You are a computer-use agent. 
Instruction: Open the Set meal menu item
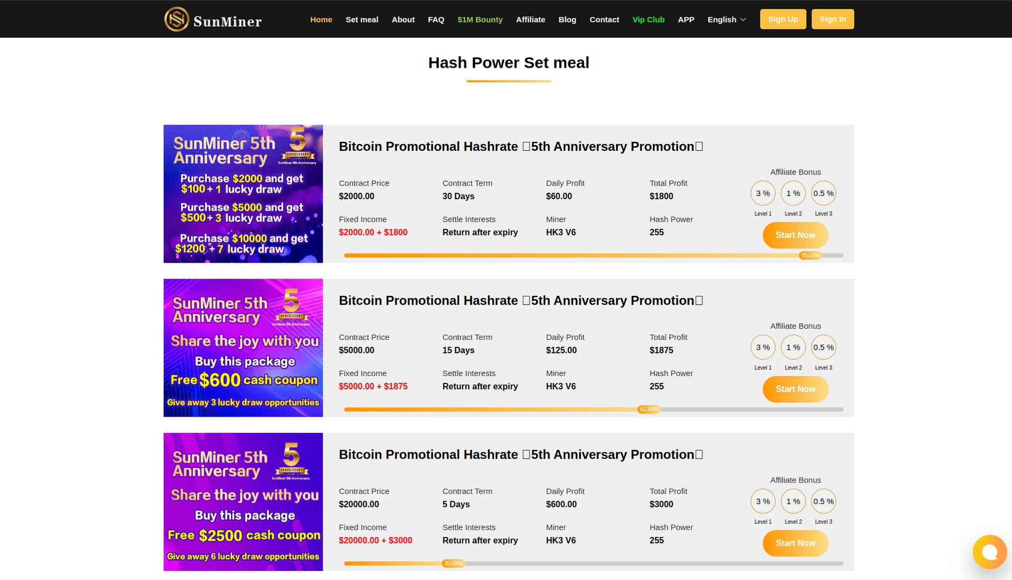point(362,19)
